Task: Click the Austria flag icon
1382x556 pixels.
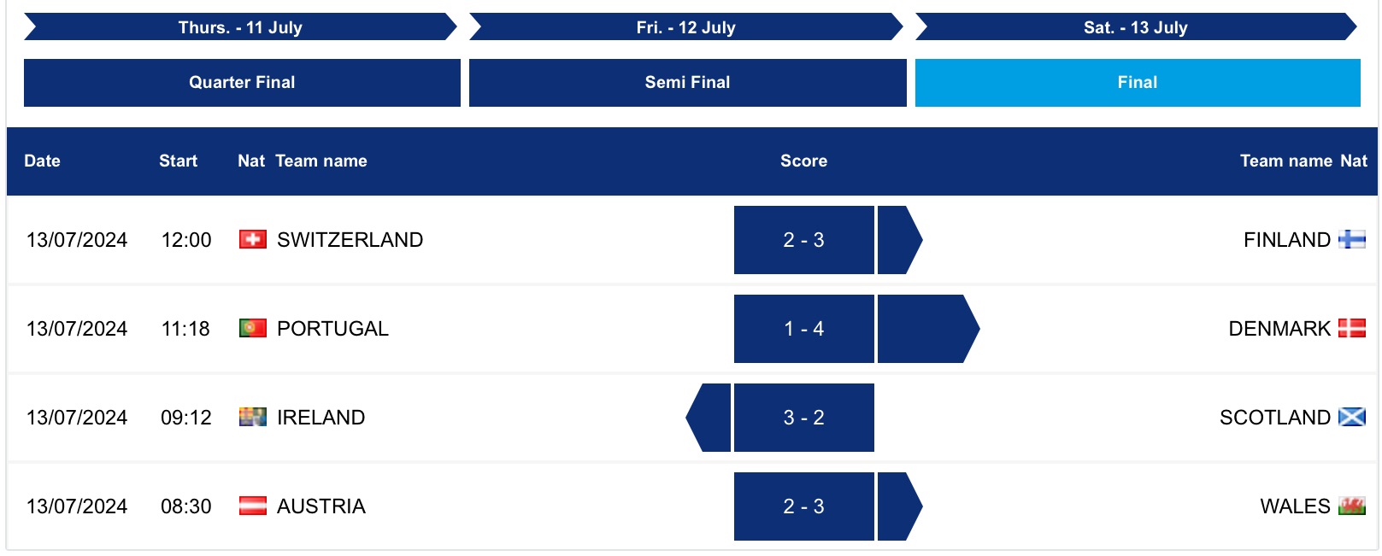Action: [252, 506]
